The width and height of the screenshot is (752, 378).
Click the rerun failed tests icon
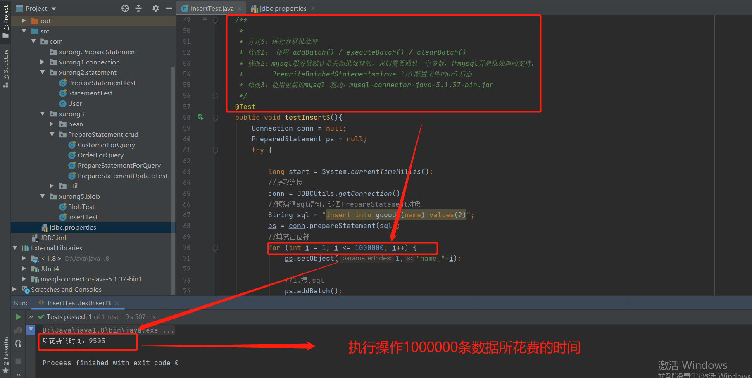[18, 330]
